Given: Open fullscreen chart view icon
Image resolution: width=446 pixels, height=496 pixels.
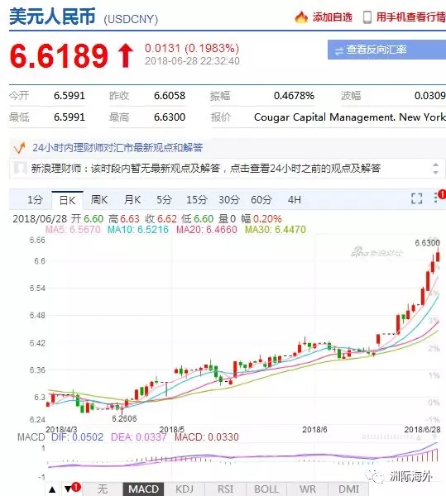Looking at the screenshot, I should [416, 198].
